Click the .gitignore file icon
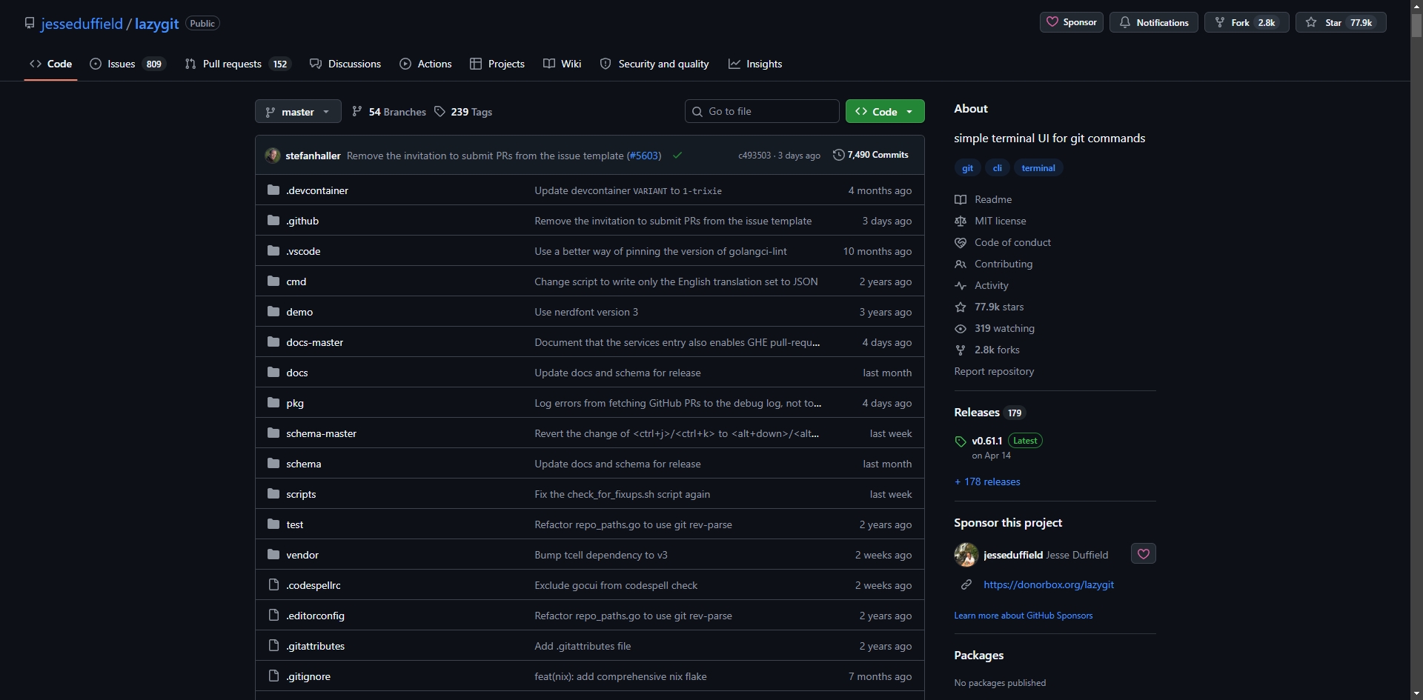 click(x=273, y=676)
